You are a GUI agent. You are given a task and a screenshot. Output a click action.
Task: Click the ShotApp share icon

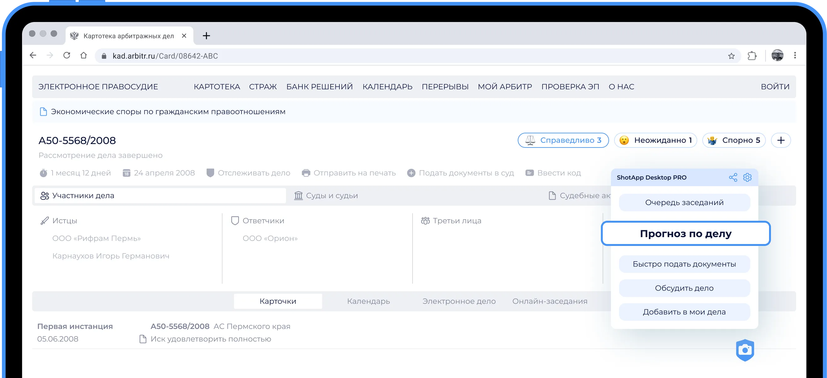(x=733, y=177)
